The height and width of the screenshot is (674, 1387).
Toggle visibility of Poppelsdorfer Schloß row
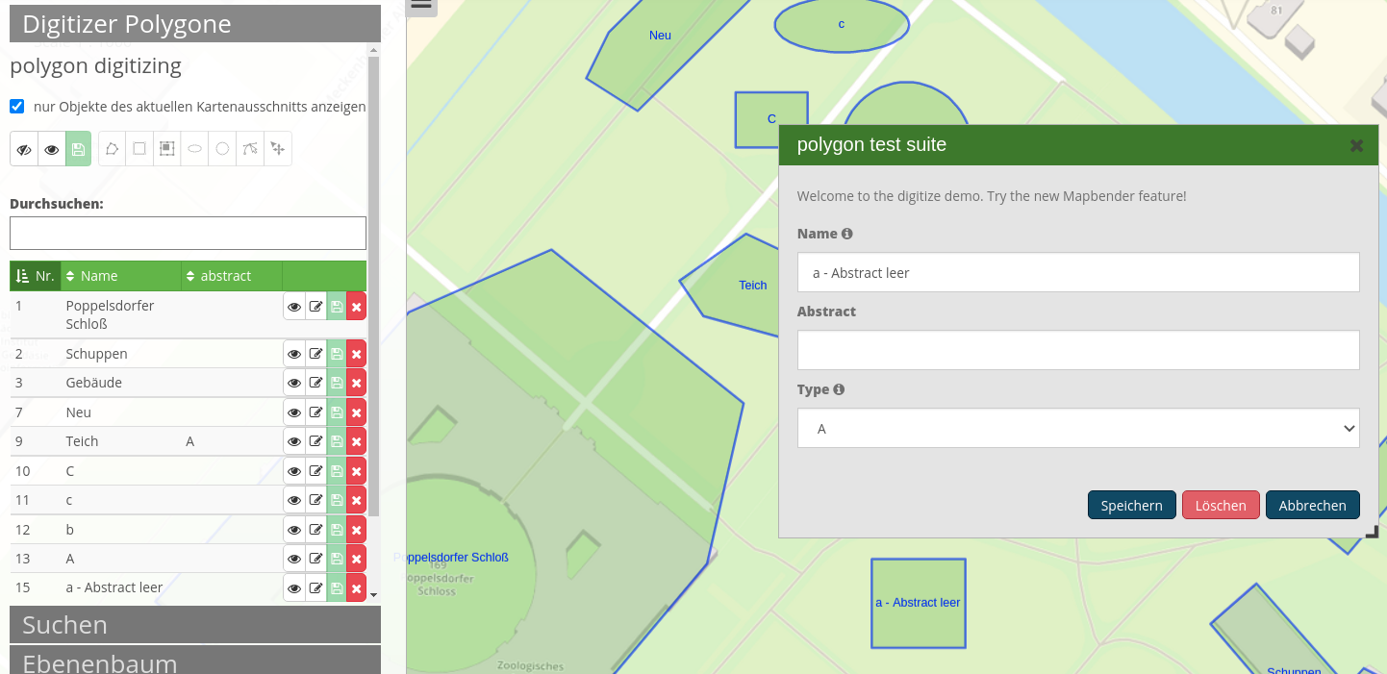point(294,307)
